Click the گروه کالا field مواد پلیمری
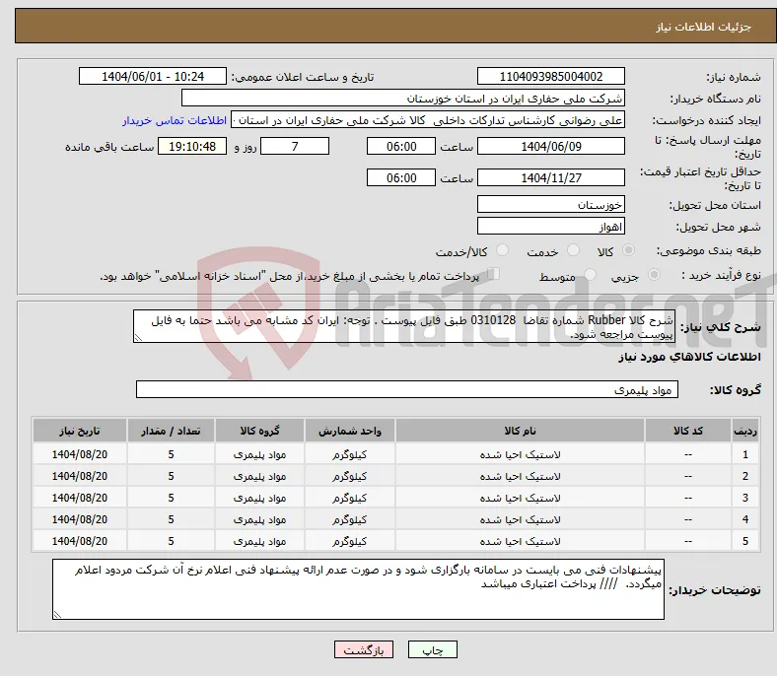This screenshot has height=676, width=777. click(407, 389)
